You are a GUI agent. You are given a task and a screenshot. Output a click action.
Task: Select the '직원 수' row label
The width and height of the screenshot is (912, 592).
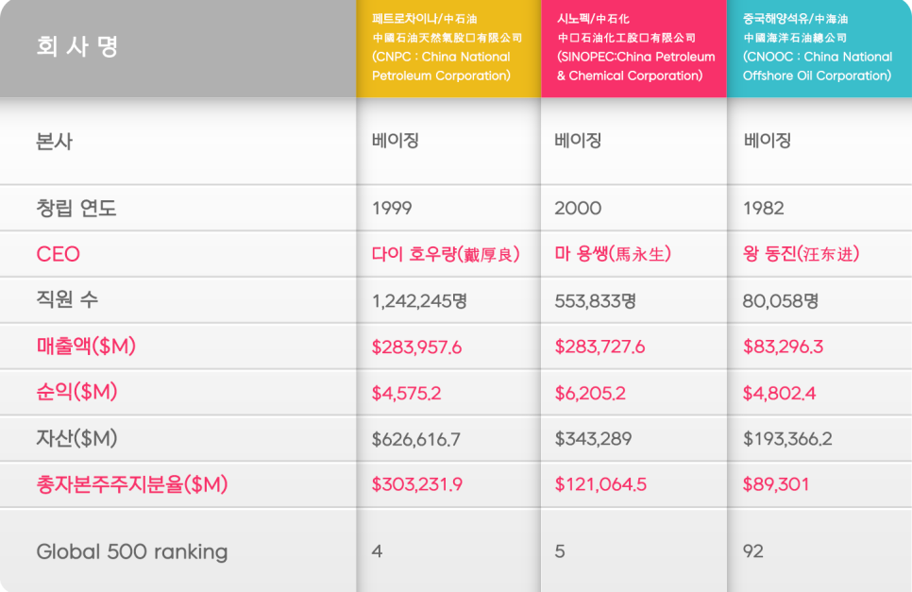(67, 299)
